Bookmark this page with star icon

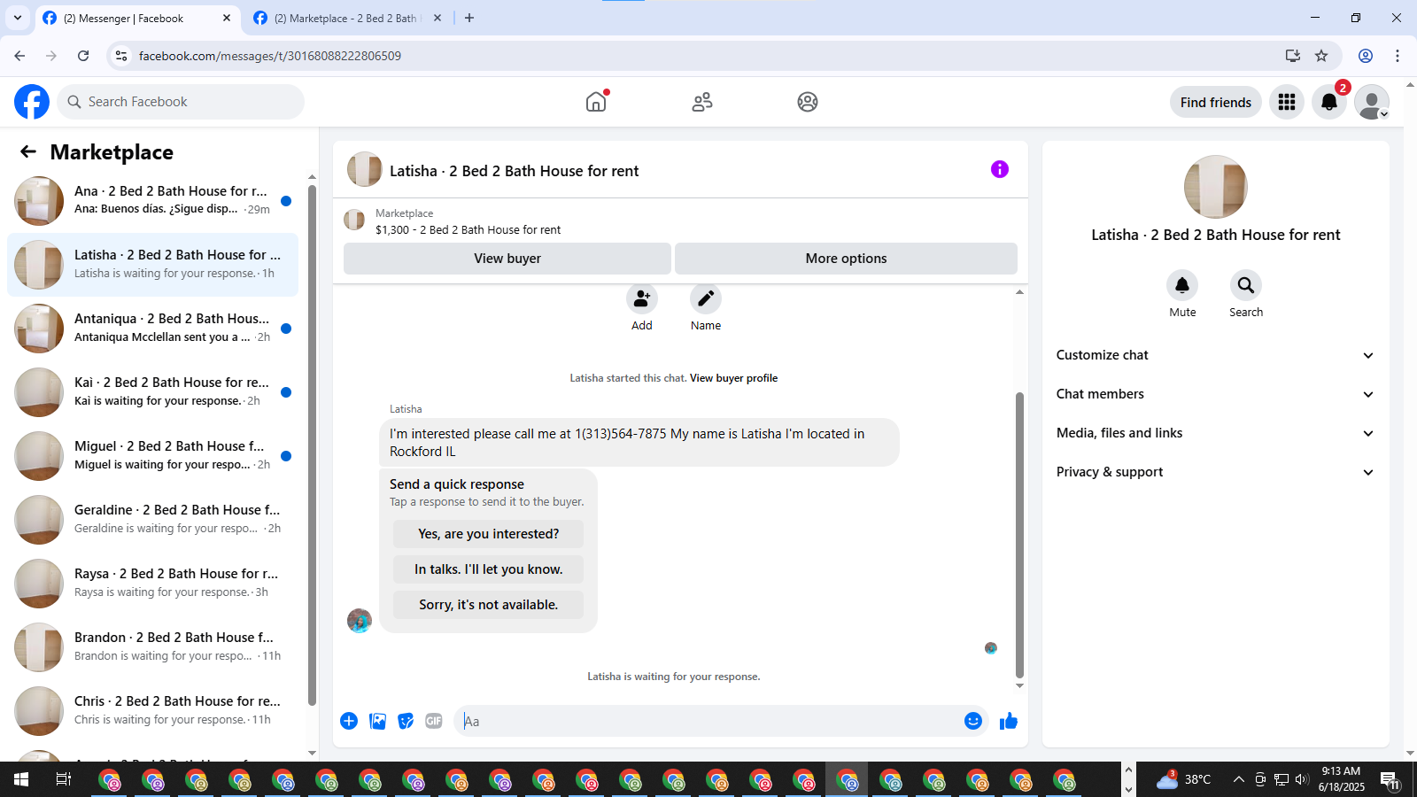[1321, 56]
